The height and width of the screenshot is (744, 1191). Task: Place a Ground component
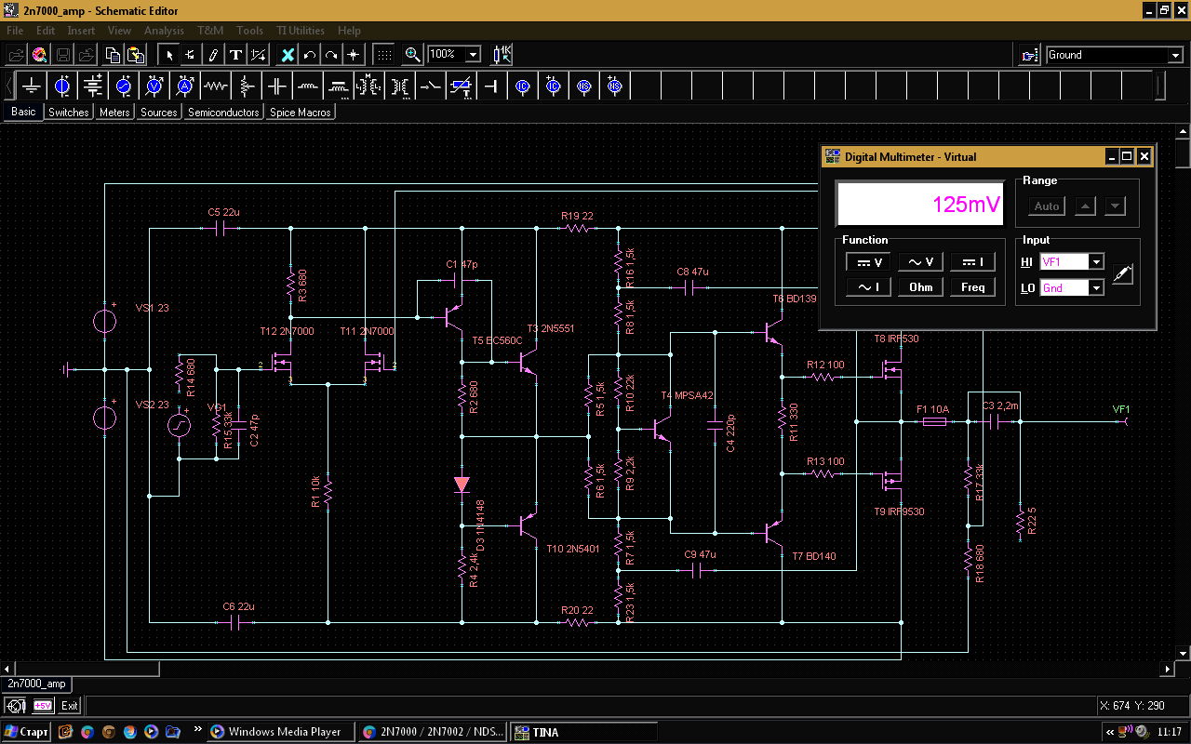[33, 86]
